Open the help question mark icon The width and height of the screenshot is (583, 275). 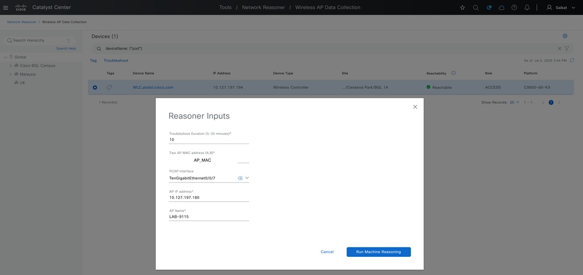pos(514,8)
